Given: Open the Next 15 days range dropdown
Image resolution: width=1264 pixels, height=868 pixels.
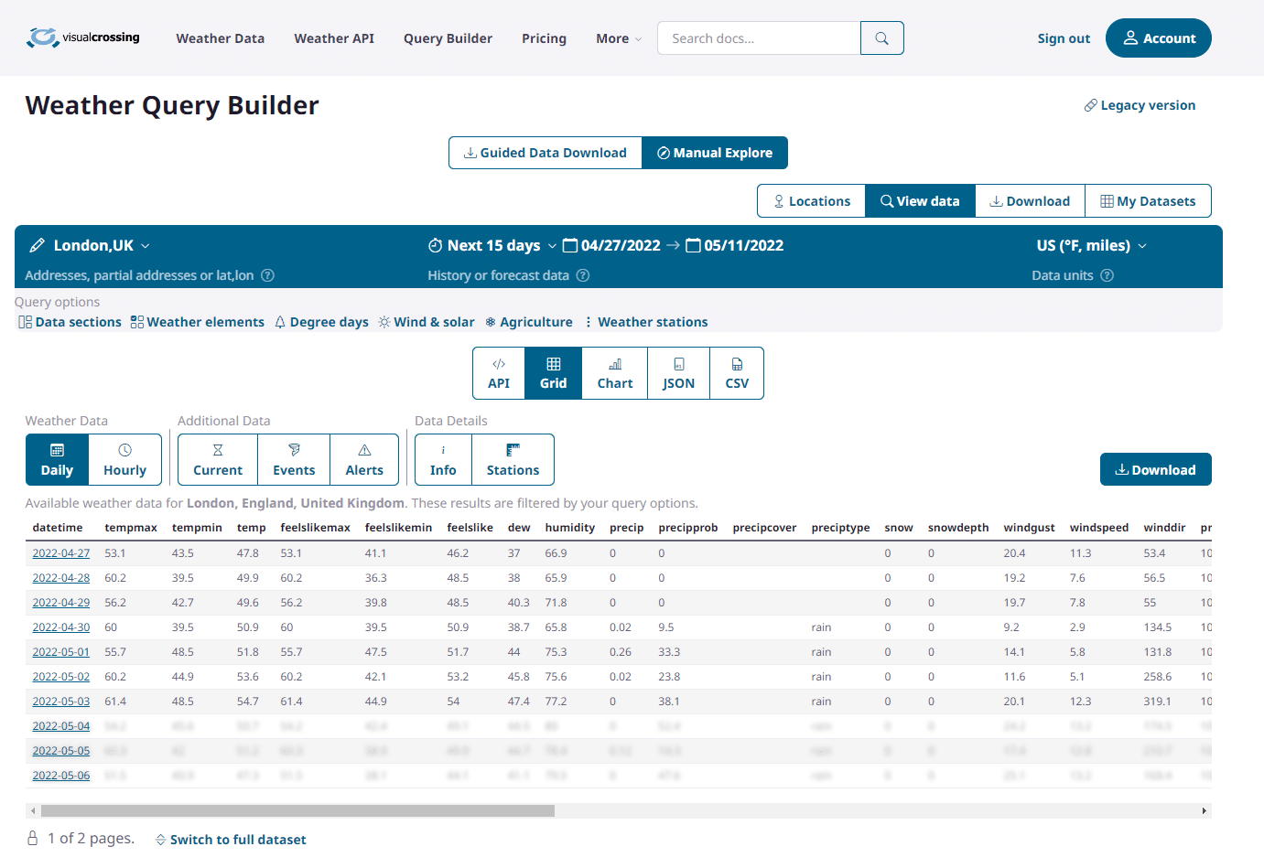Looking at the screenshot, I should click(x=552, y=246).
